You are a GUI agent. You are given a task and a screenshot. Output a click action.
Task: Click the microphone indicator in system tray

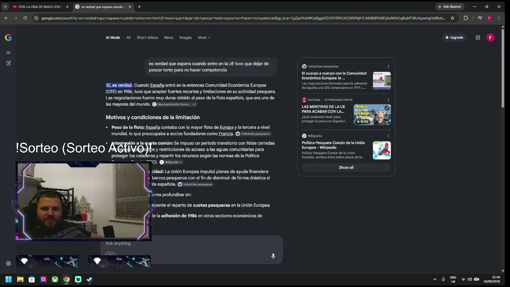pyautogui.click(x=443, y=279)
